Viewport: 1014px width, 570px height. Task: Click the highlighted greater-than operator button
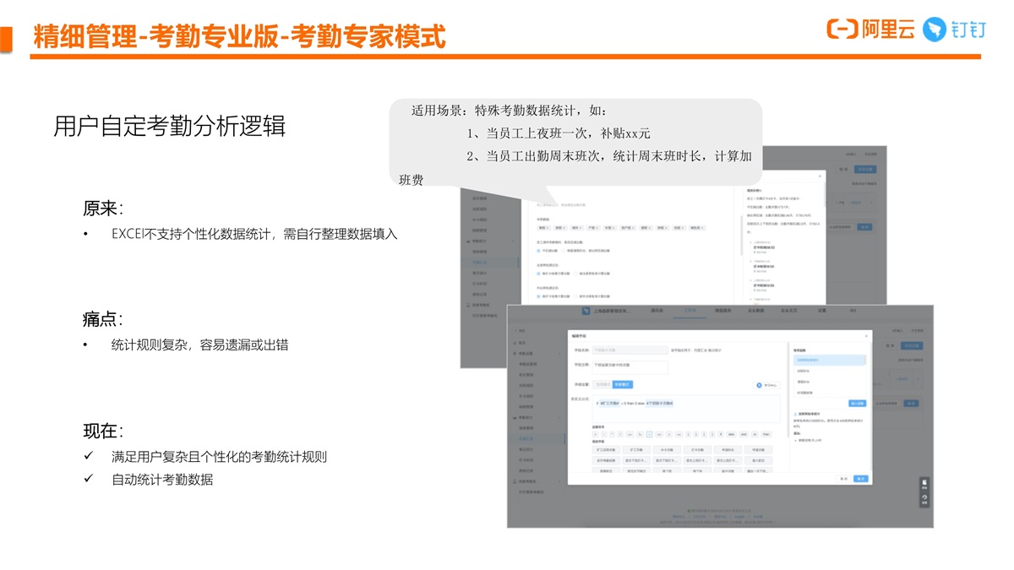(649, 434)
